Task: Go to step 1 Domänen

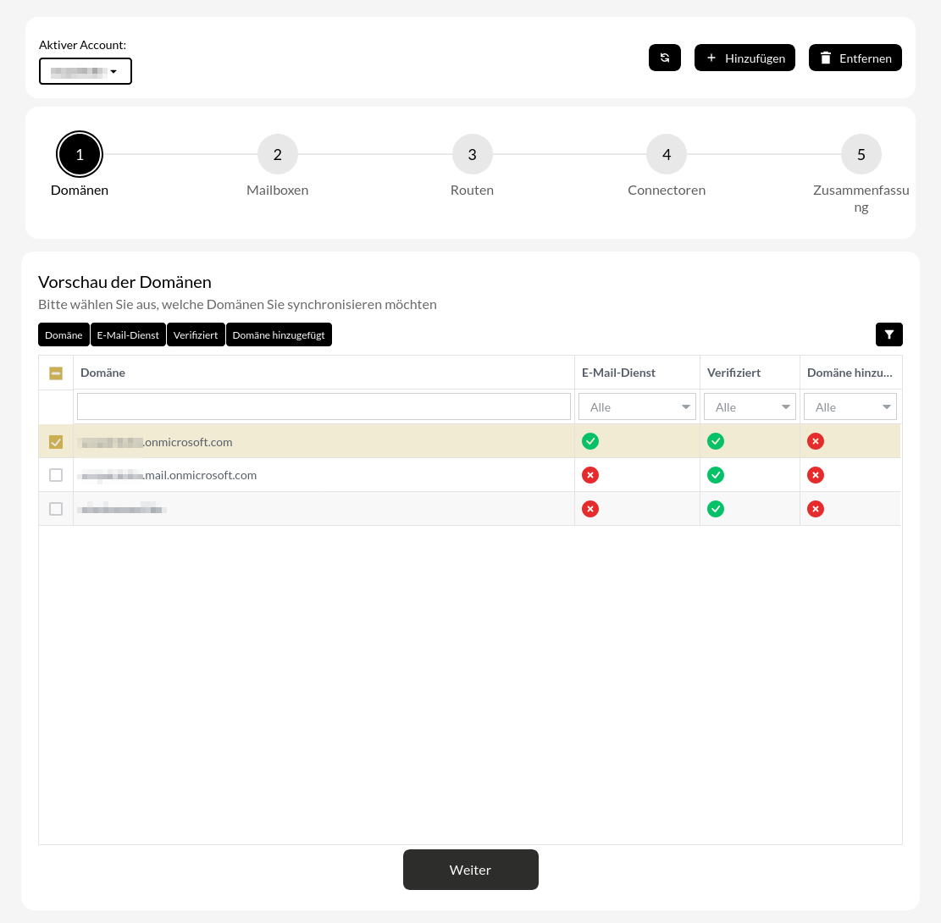Action: (80, 155)
